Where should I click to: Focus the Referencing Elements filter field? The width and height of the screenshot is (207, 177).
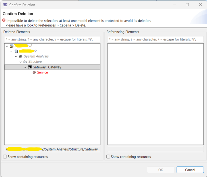pos(155,39)
